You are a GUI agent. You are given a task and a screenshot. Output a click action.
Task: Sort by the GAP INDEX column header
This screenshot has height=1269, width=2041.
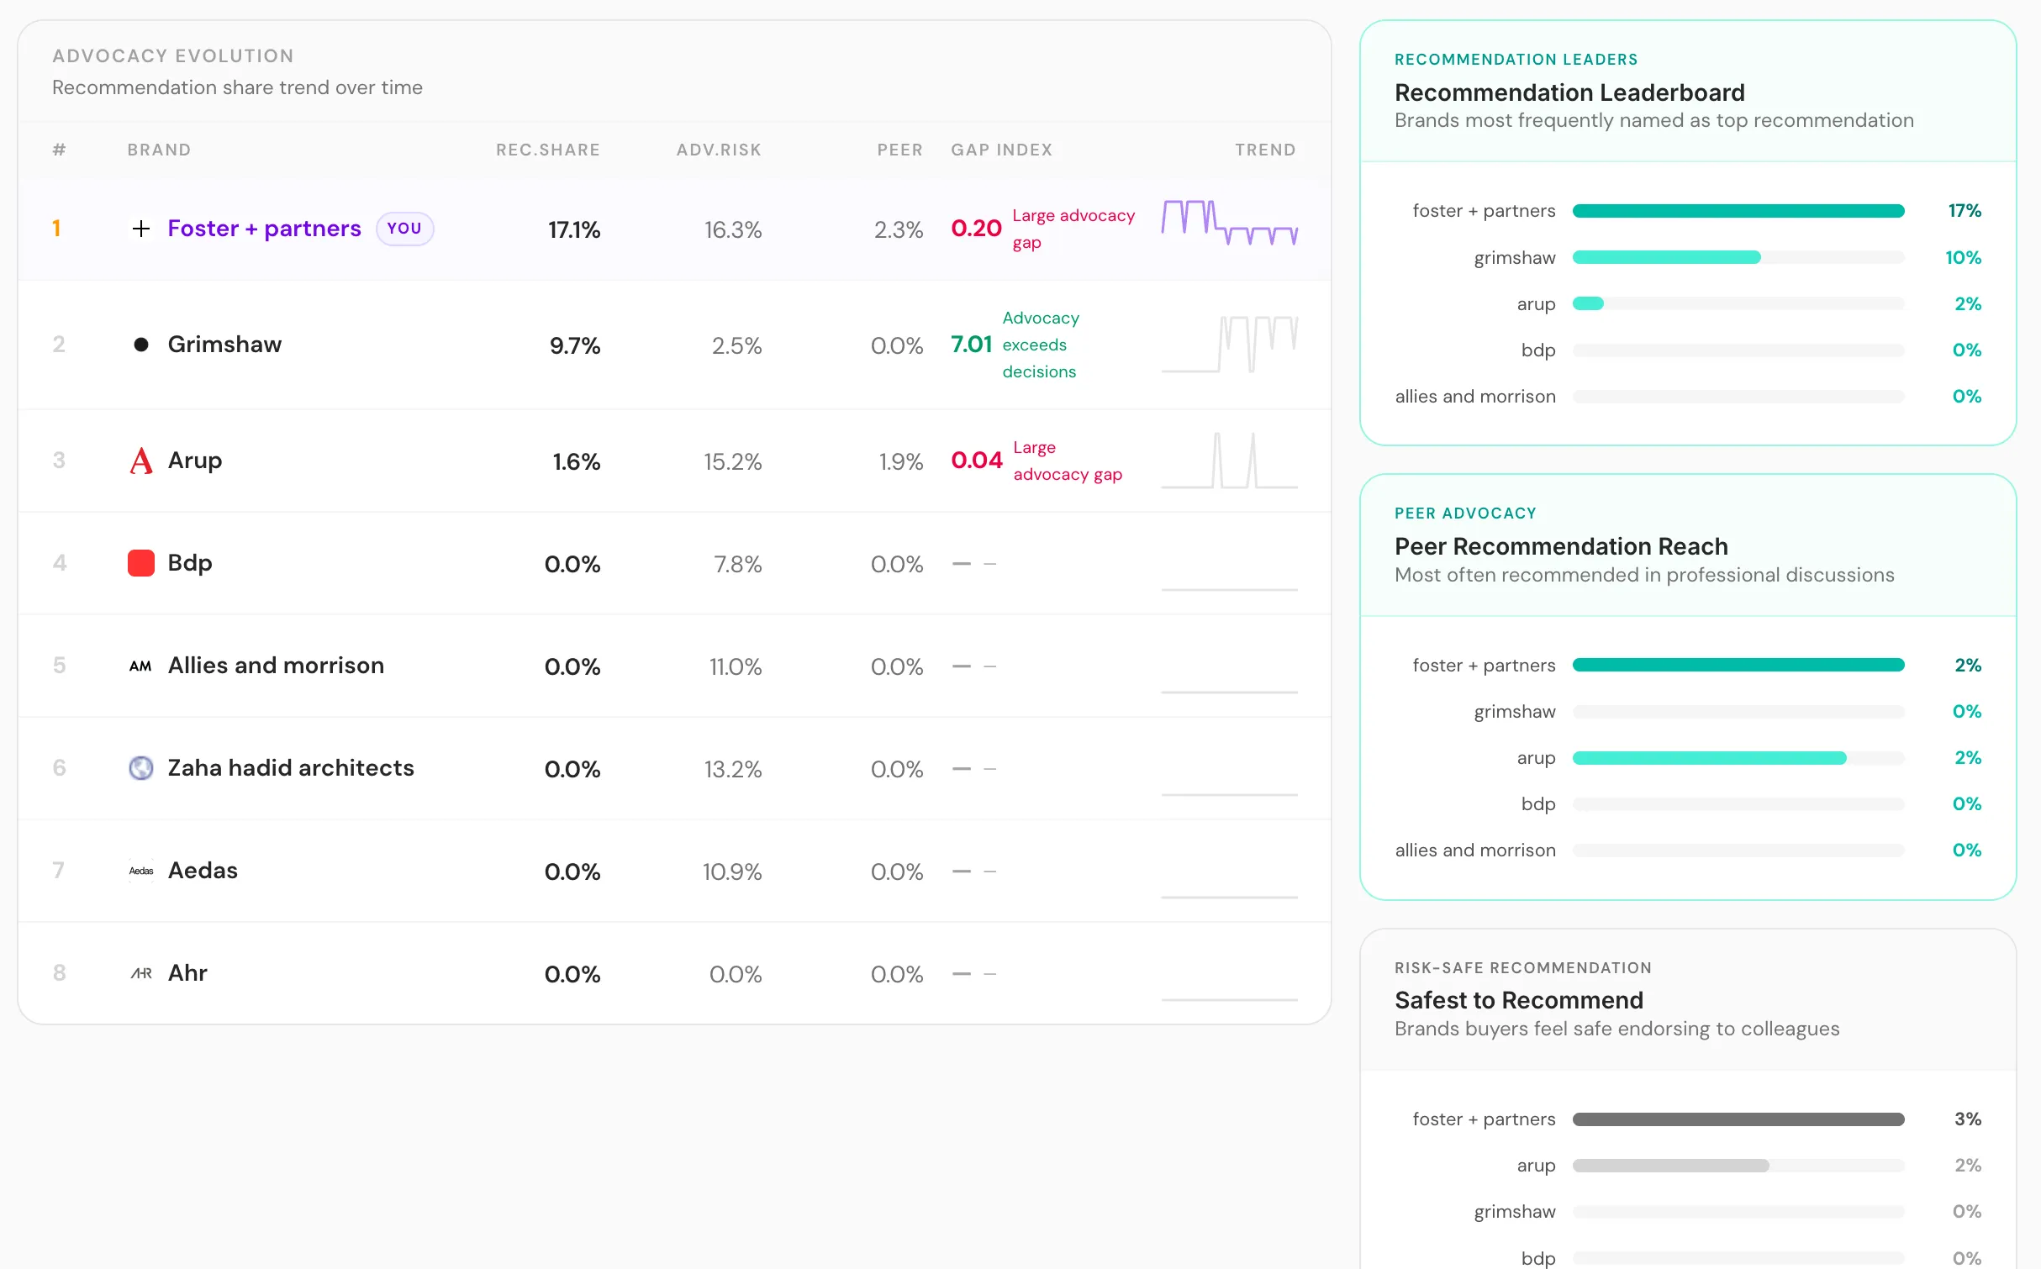pos(1002,150)
